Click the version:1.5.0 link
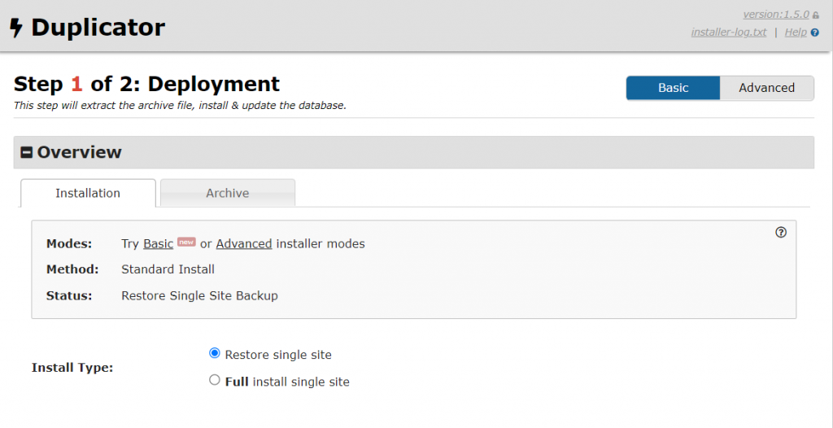 [775, 15]
